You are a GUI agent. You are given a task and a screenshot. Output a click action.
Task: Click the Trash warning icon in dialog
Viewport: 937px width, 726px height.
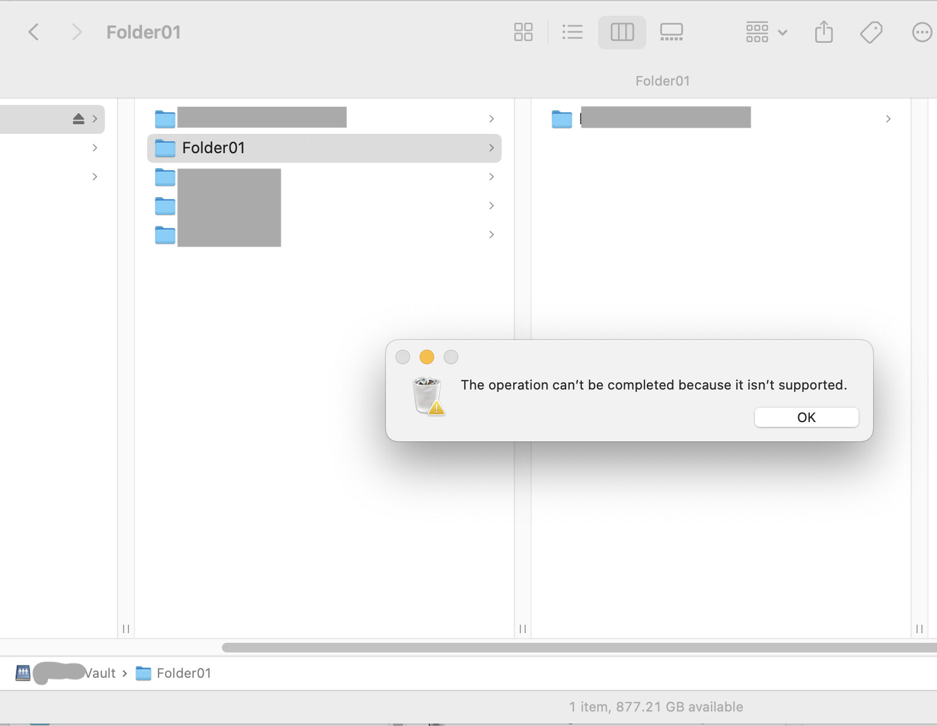(x=429, y=396)
